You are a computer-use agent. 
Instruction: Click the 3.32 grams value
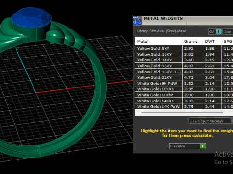pyautogui.click(x=189, y=83)
